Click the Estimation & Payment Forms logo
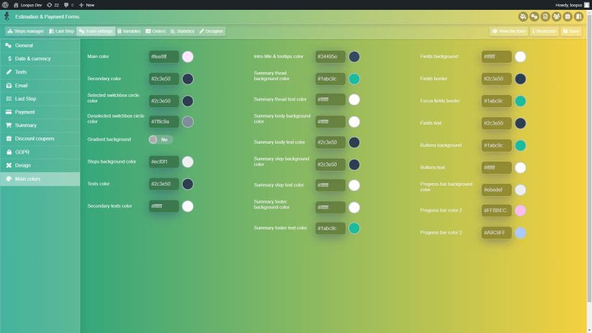The width and height of the screenshot is (592, 333). [x=7, y=16]
